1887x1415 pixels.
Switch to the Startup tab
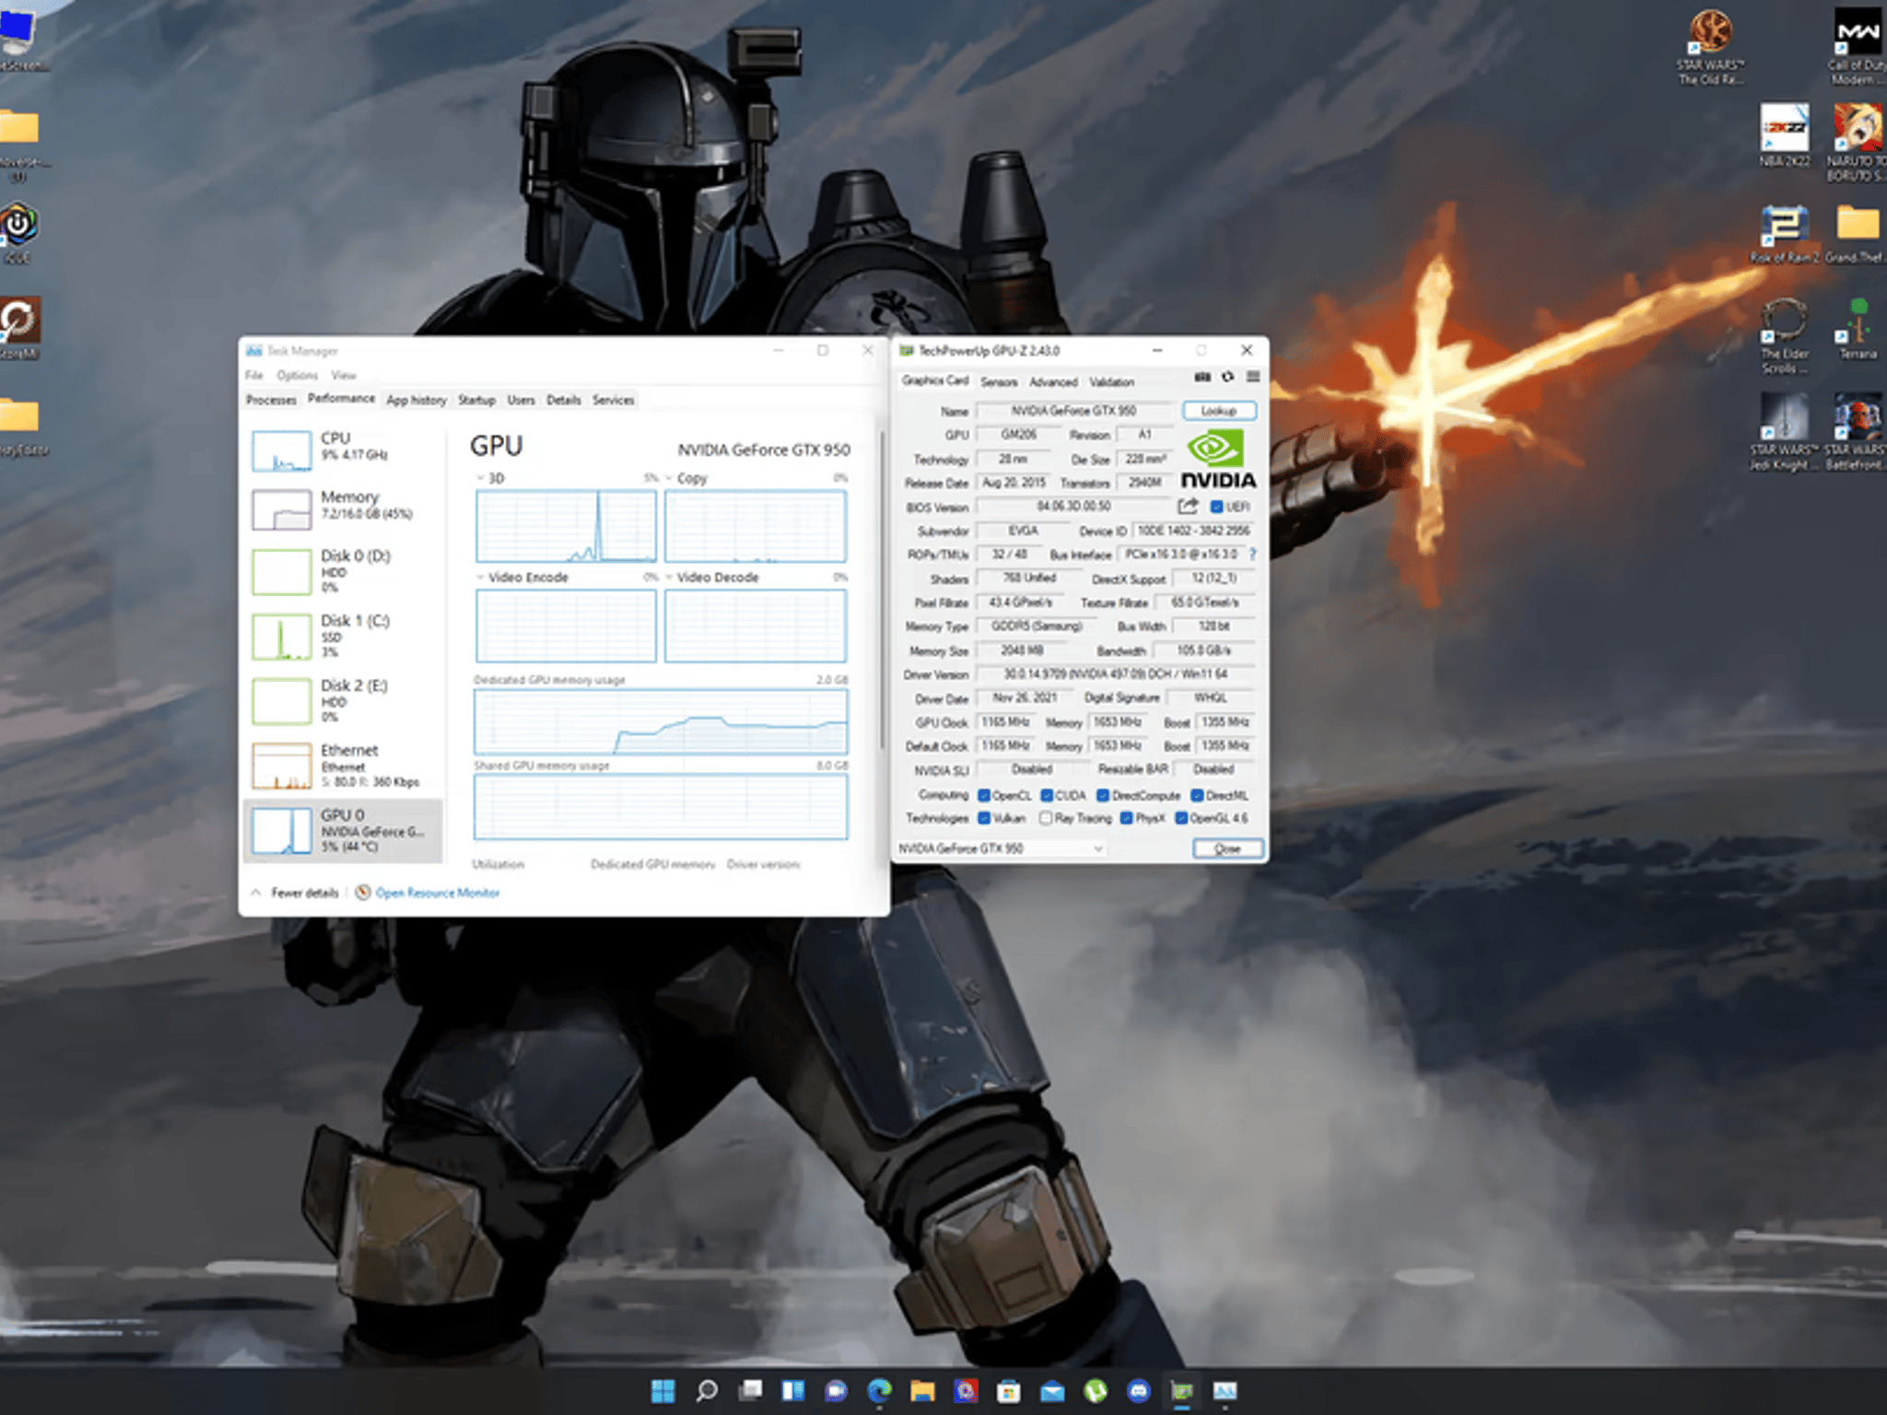pyautogui.click(x=476, y=400)
